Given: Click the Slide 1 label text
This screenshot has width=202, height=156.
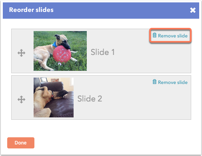Looking at the screenshot, I should (103, 52).
